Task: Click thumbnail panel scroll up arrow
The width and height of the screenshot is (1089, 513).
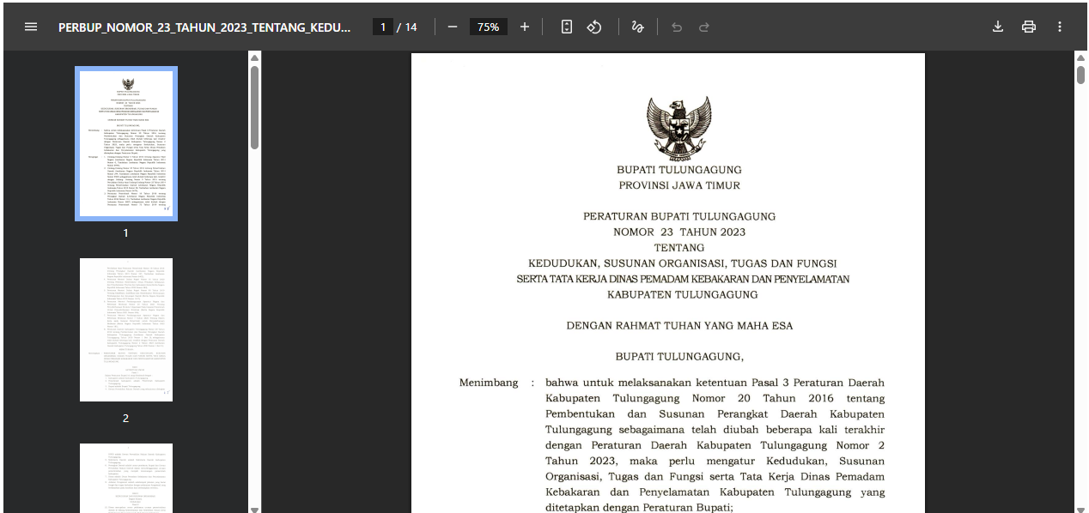Action: pyautogui.click(x=254, y=57)
